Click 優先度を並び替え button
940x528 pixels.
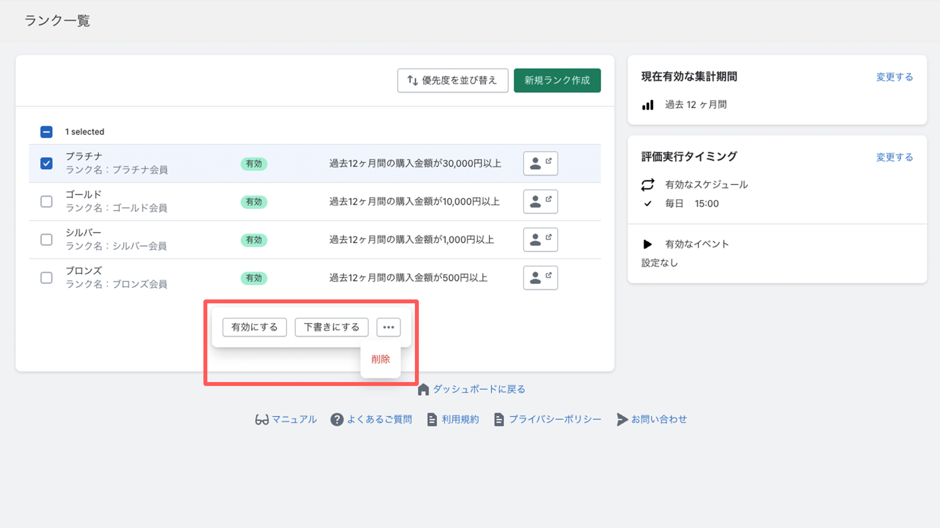click(x=453, y=80)
